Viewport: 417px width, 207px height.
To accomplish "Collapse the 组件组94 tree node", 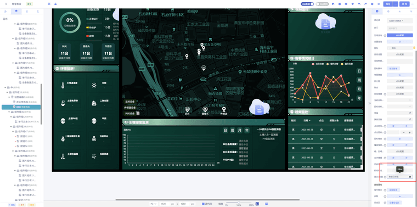I will click(15, 24).
